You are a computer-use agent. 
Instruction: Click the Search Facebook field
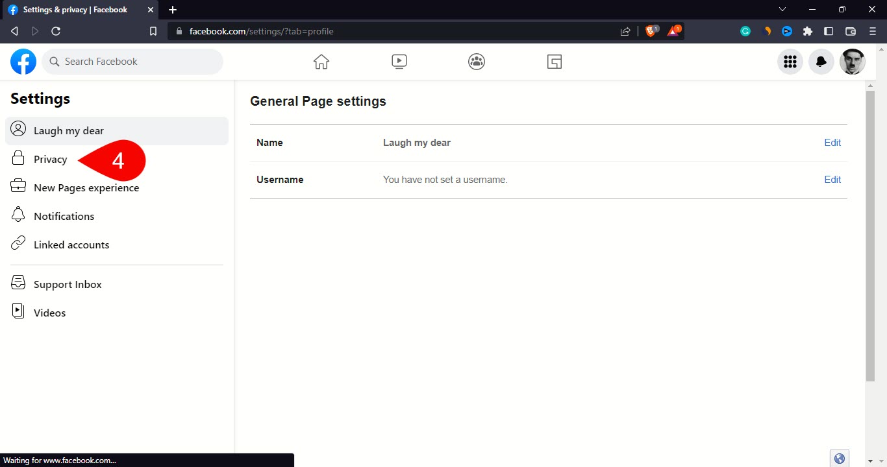133,62
